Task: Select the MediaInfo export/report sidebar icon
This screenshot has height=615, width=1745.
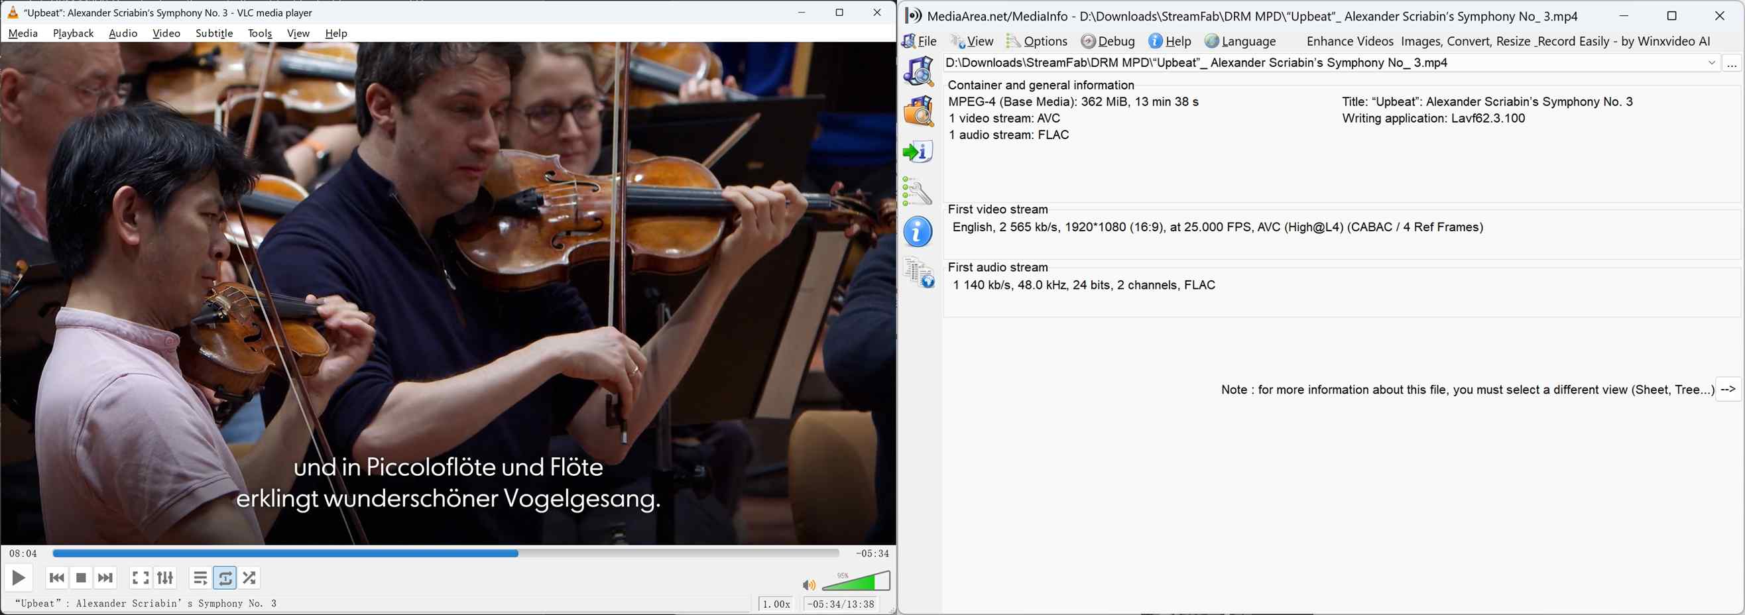Action: click(918, 151)
